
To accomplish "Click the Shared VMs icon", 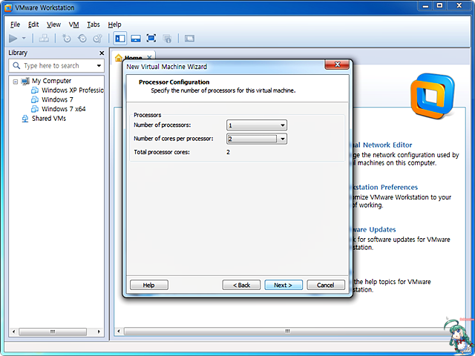I will [25, 119].
